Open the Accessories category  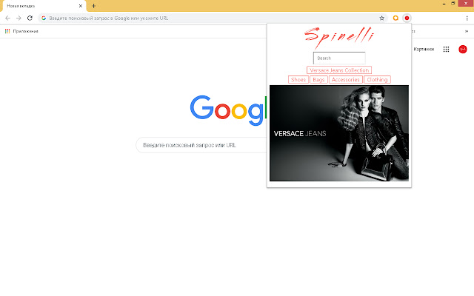click(x=346, y=79)
